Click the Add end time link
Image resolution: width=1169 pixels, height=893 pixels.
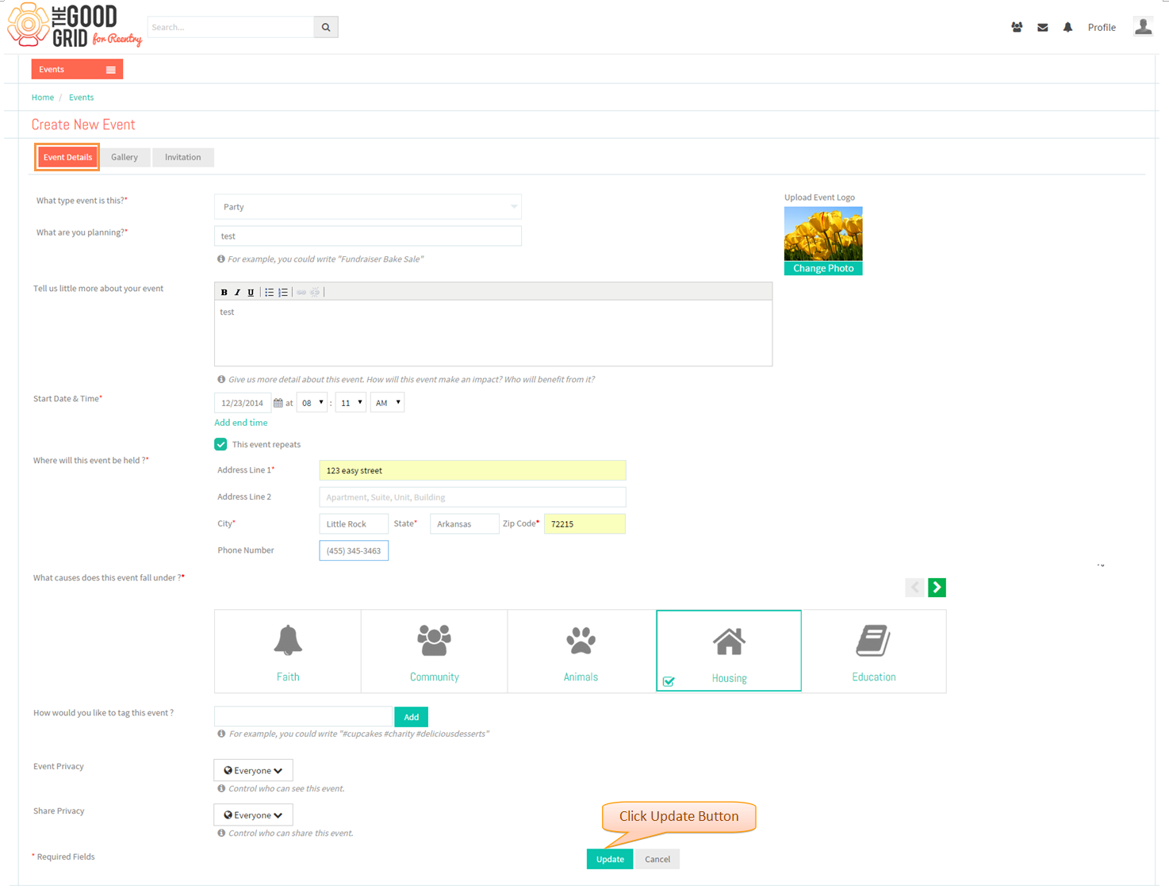241,423
